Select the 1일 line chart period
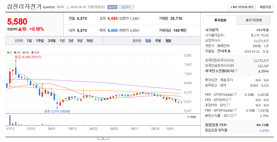The image size is (277, 142). coord(29,41)
